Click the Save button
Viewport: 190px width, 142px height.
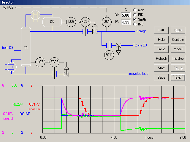(161, 78)
